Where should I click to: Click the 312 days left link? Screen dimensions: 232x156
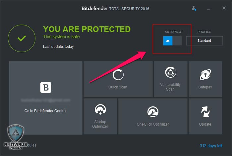click(211, 146)
